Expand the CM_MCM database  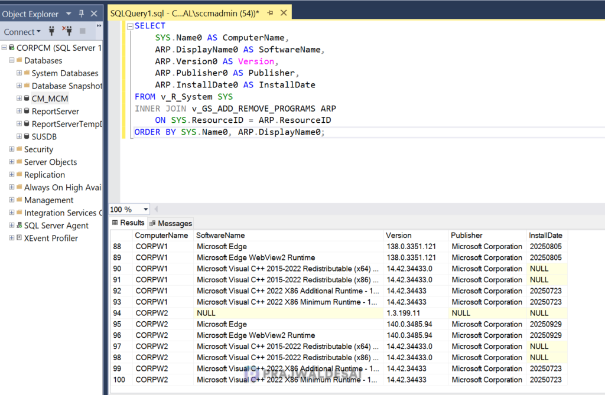(x=19, y=99)
